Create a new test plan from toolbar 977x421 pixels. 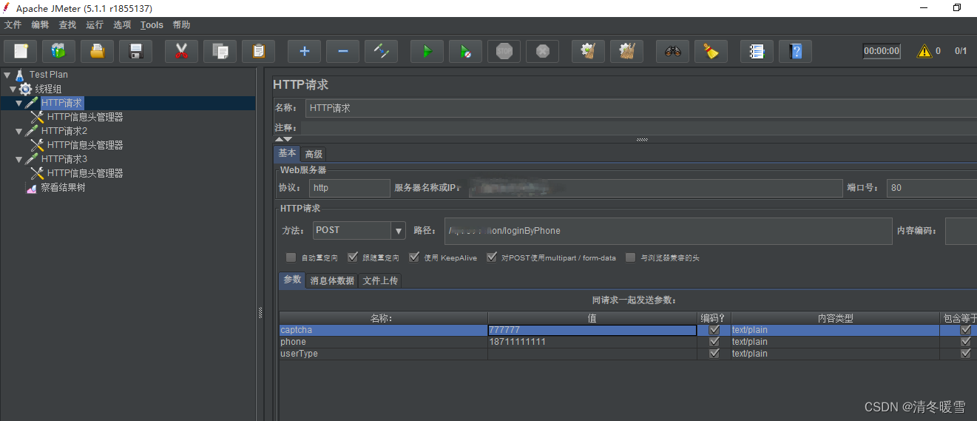(x=20, y=51)
